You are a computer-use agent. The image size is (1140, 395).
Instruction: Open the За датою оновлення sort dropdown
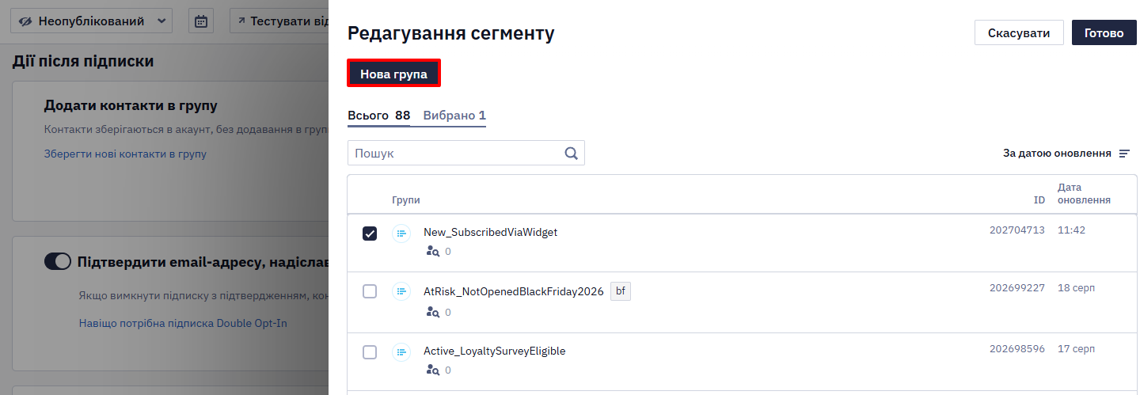1066,154
